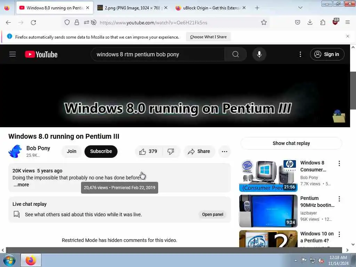Click the YouTube search text field
This screenshot has height=267, width=356.
coord(157,54)
